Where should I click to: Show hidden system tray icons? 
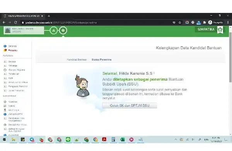click(x=176, y=139)
